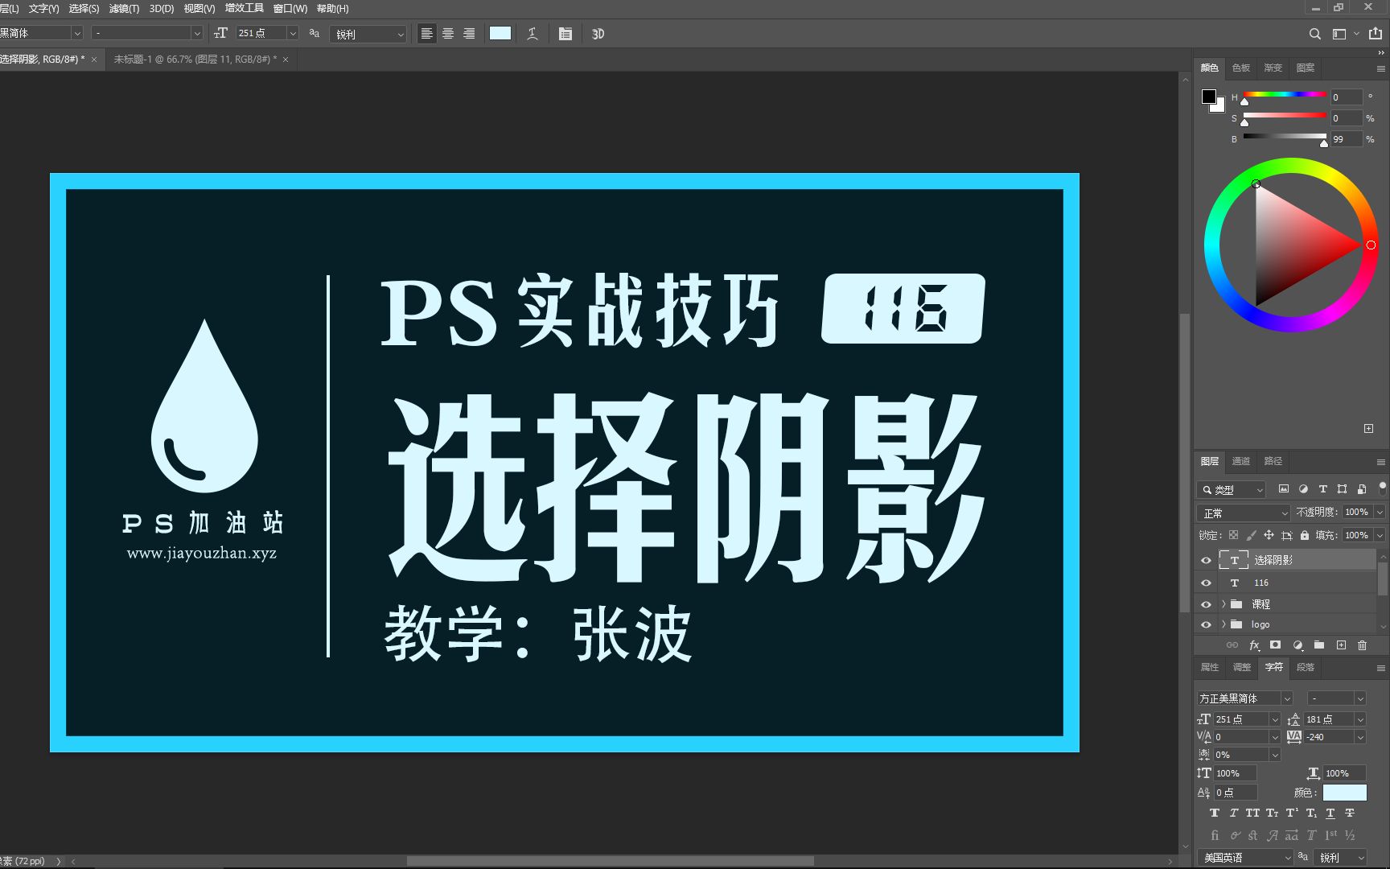Click the adjustment layer filter icon
Viewport: 1390px width, 869px height.
[x=1303, y=489]
